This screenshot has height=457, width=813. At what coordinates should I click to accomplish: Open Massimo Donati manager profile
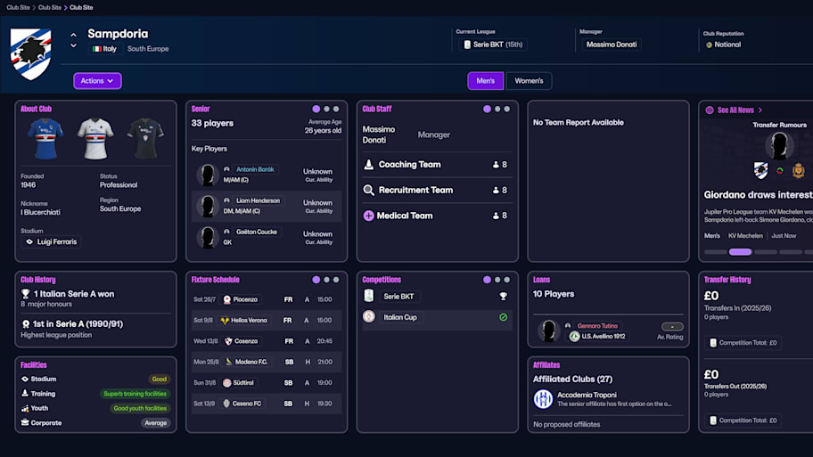click(611, 45)
